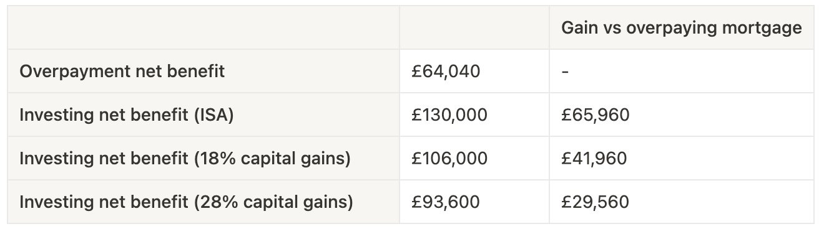This screenshot has height=234, width=824.
Task: Click the '28%' text in last row
Action: tap(212, 202)
